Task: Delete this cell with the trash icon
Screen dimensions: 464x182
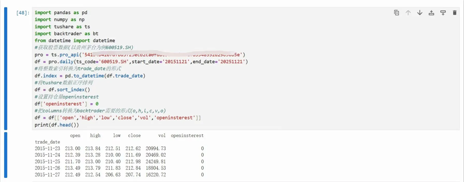Action: coord(454,13)
